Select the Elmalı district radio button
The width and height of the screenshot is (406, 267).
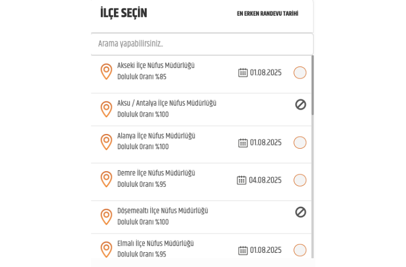pyautogui.click(x=300, y=250)
